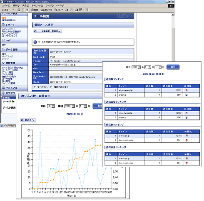
Task: Click the history icon in IE toolbar
Action: [x=67, y=10]
